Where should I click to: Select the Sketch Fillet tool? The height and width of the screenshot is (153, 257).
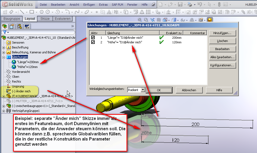point(67,12)
